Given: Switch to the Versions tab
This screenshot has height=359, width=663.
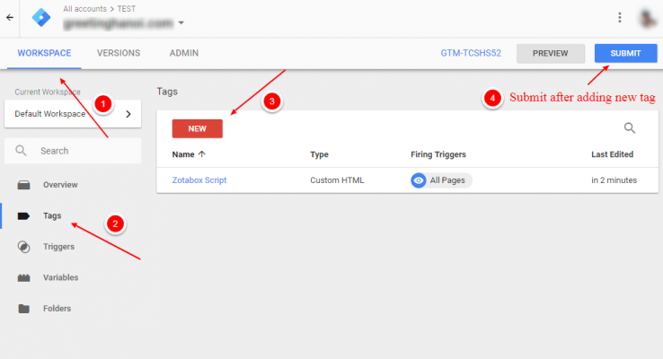Looking at the screenshot, I should click(118, 53).
